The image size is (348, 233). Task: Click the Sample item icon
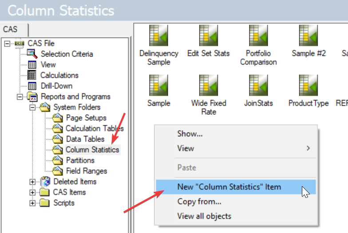158,86
